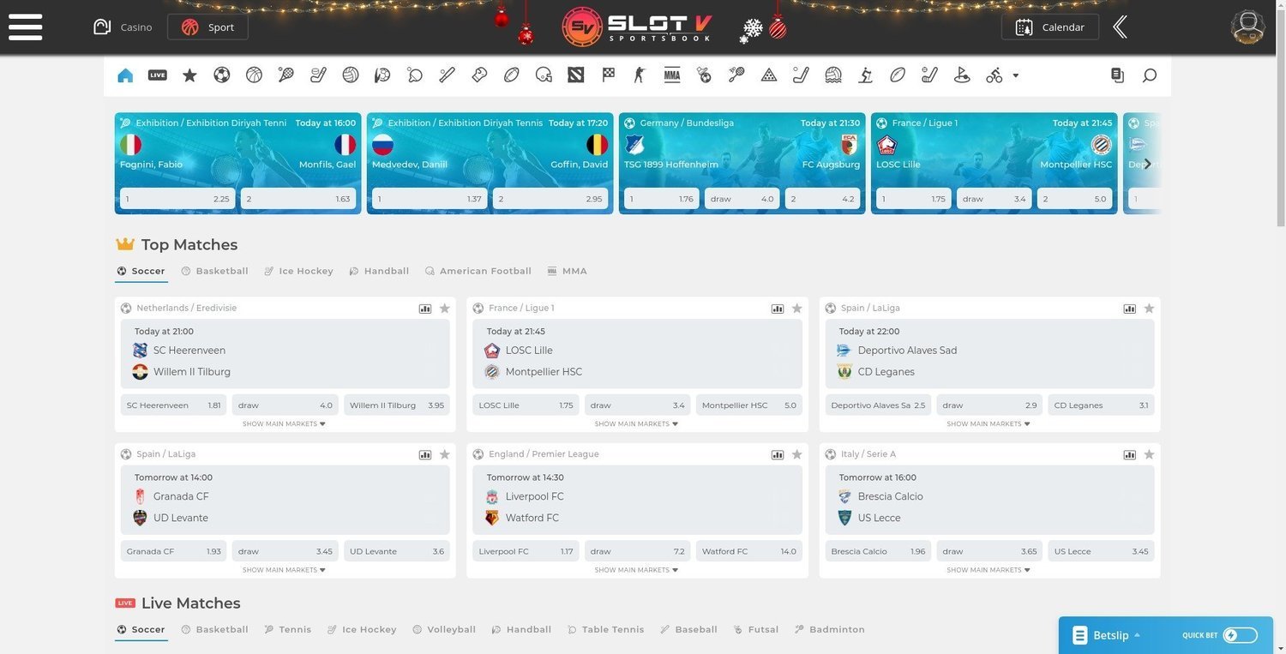
Task: Expand more sports dropdown arrow
Action: click(1016, 75)
